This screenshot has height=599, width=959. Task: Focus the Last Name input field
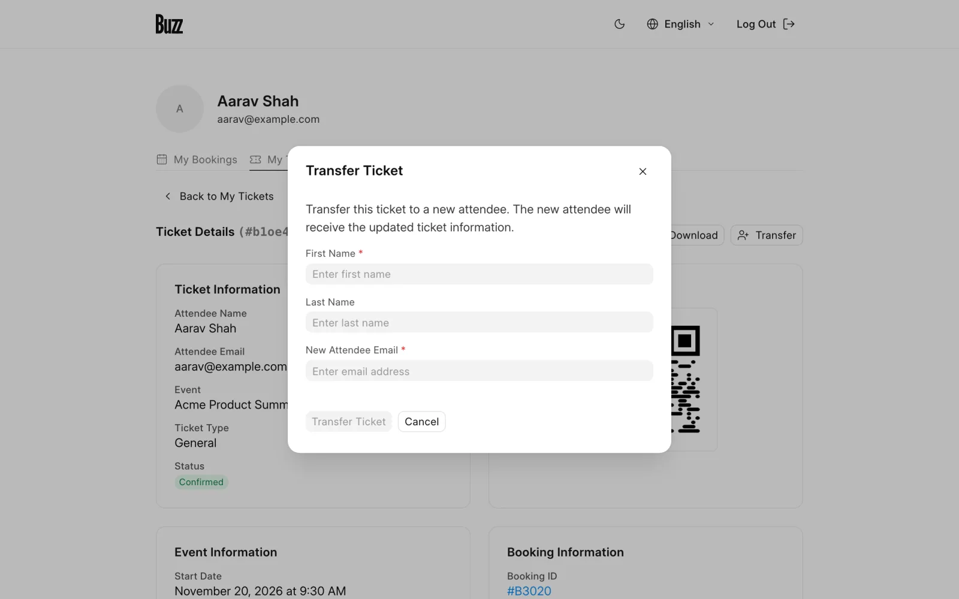coord(479,322)
